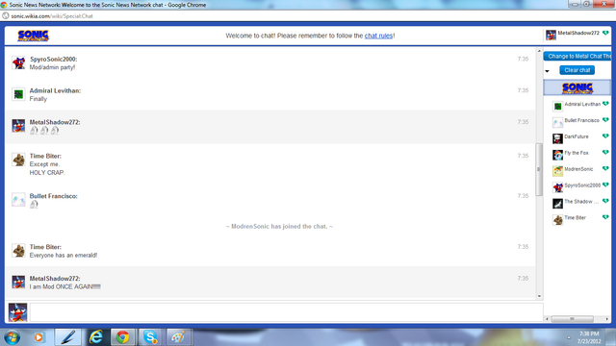616x346 pixels.
Task: Click Change to Metal Chat Theme button
Action: [x=577, y=56]
